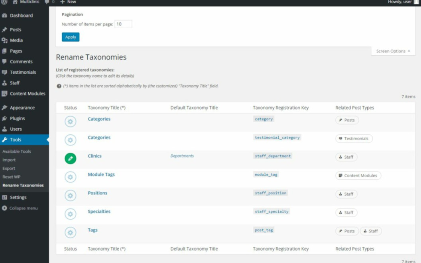This screenshot has height=263, width=421.
Task: Click the WordPress logo in admin bar
Action: [x=4, y=2]
